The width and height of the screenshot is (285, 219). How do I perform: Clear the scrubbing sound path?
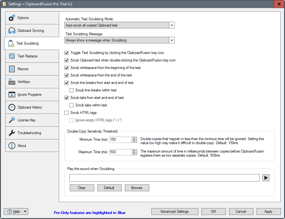(82, 188)
